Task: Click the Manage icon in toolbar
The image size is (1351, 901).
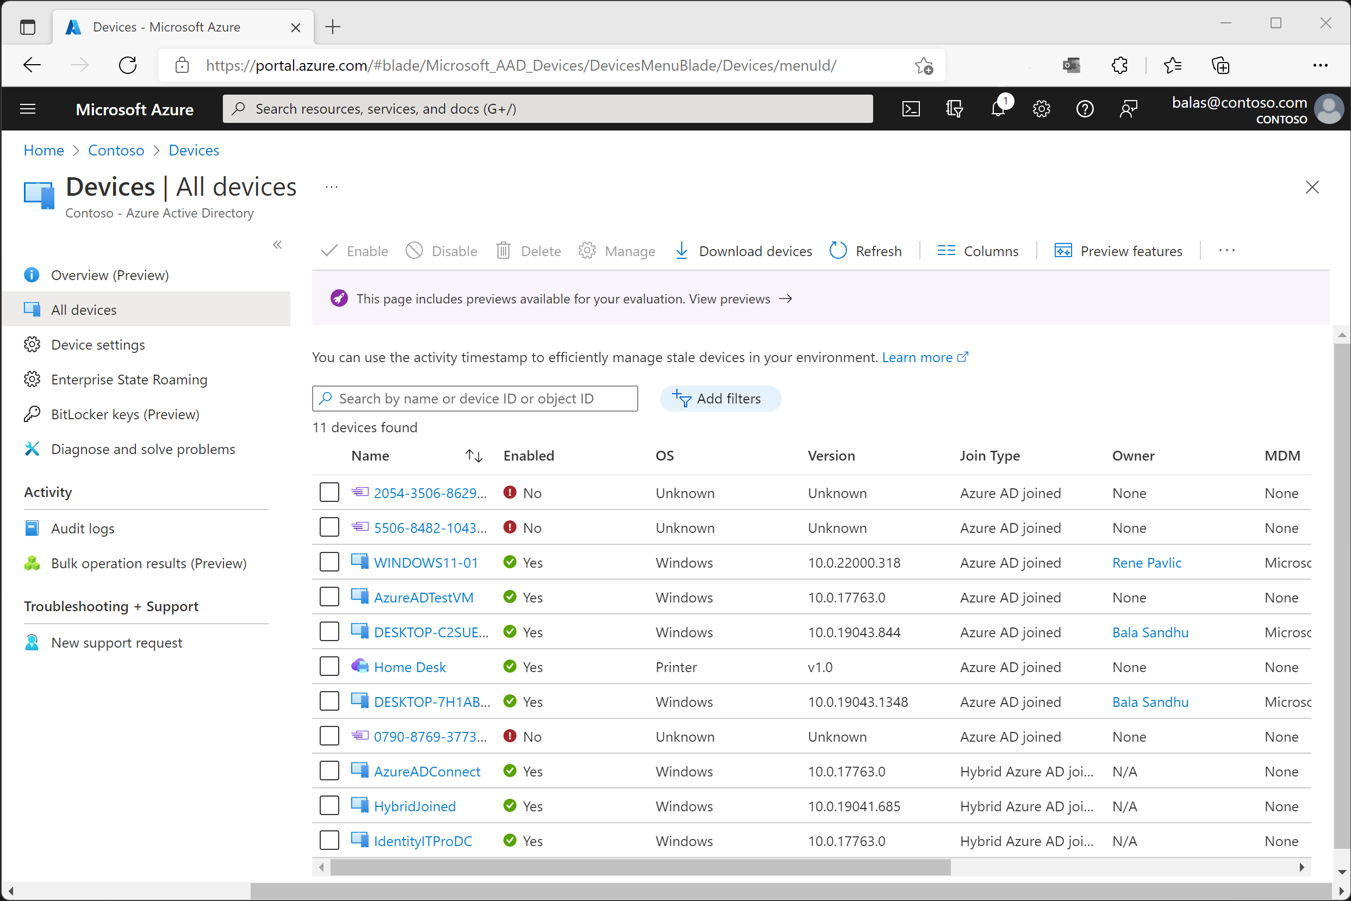Action: pos(586,250)
